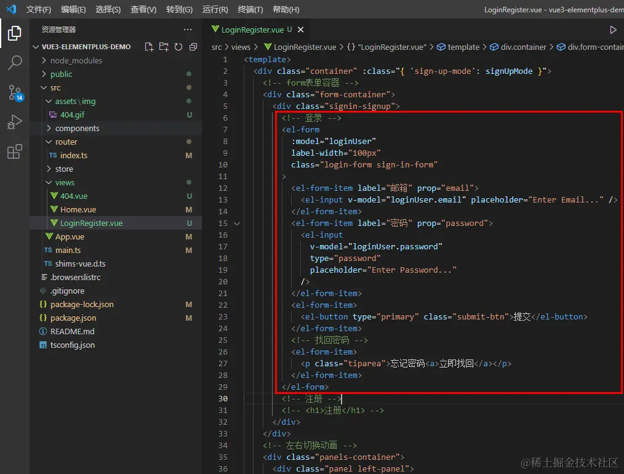Open Source Control view with 14 badge
This screenshot has width=624, height=474.
point(15,92)
